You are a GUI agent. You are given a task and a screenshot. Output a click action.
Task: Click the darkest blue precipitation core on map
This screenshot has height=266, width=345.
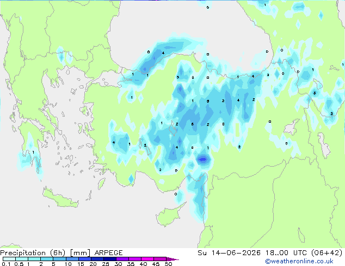(x=202, y=160)
